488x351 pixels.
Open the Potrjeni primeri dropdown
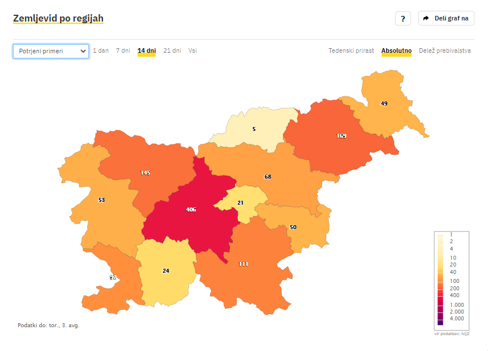[x=51, y=51]
